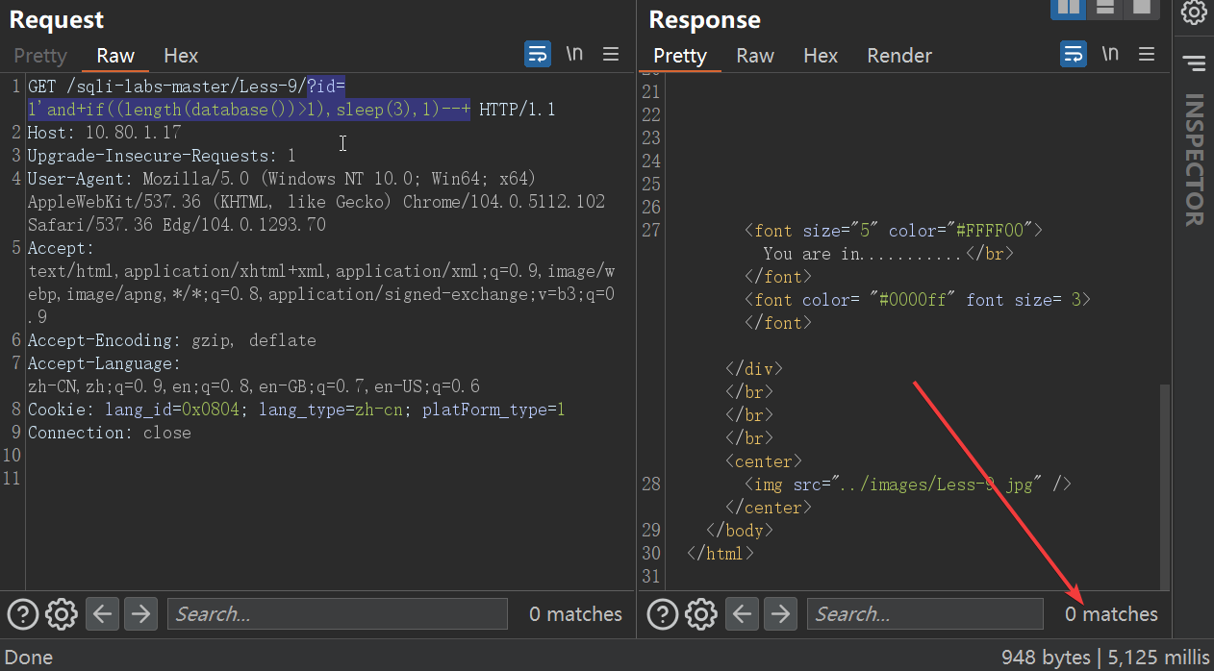Go to next match in Response search
This screenshot has height=671, width=1214.
pyautogui.click(x=780, y=613)
